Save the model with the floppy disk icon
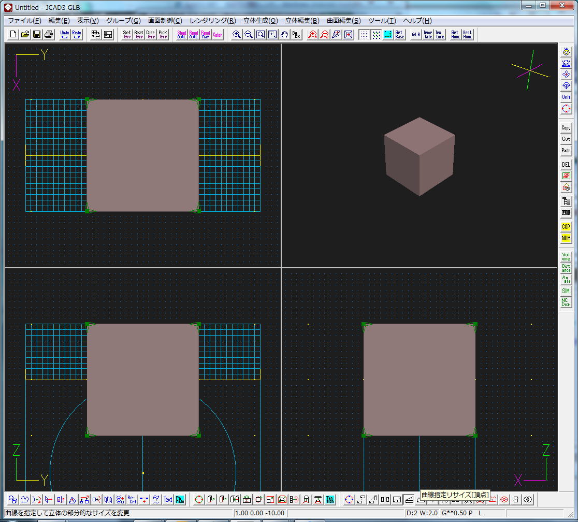 click(36, 34)
